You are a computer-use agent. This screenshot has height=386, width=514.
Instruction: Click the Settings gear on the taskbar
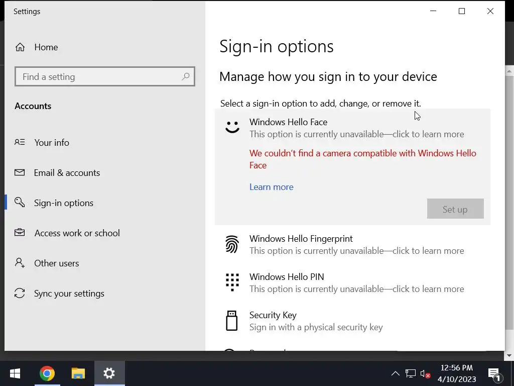(109, 373)
